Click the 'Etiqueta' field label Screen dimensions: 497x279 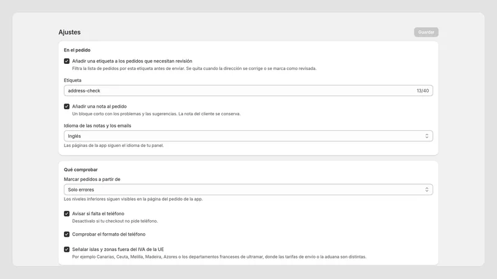(x=73, y=81)
